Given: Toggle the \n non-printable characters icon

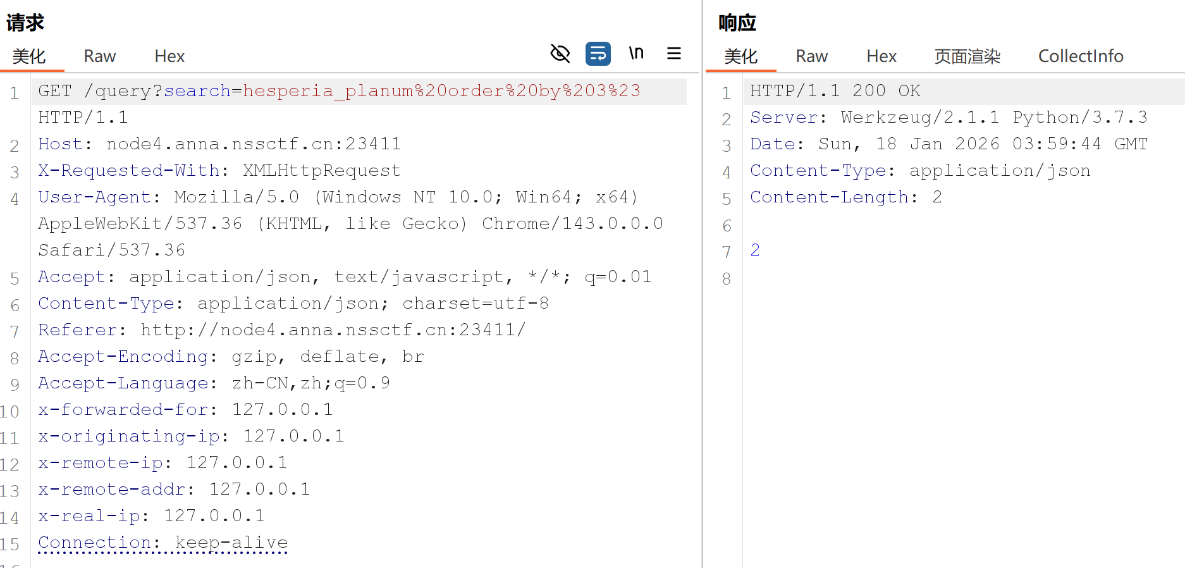Looking at the screenshot, I should coord(636,54).
